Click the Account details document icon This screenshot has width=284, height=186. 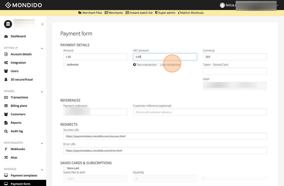coord(6,54)
